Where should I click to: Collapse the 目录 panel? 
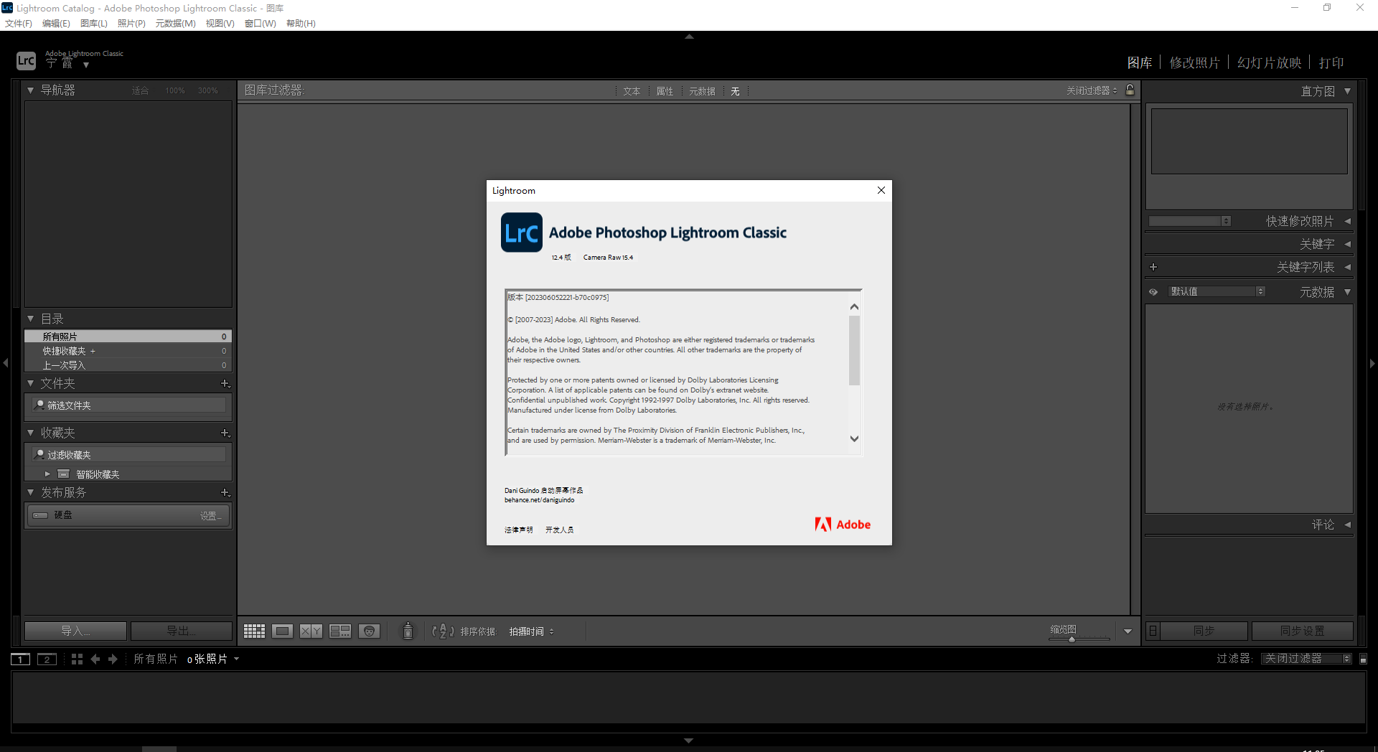click(30, 319)
